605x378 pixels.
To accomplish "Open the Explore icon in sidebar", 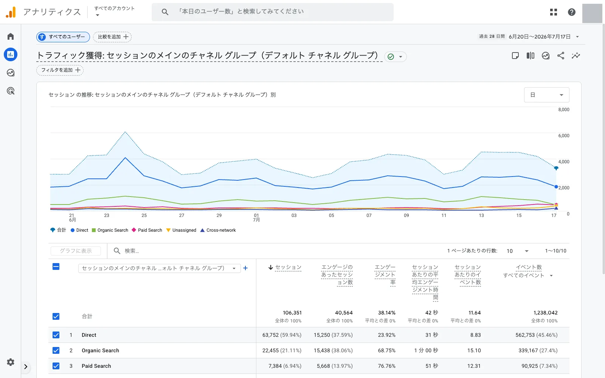I will coord(11,73).
